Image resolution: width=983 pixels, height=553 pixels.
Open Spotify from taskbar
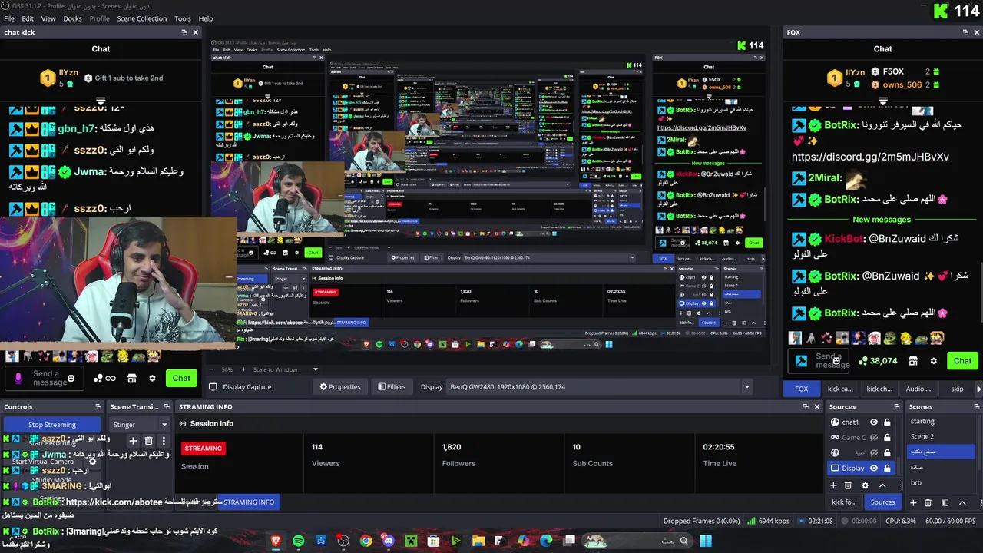tap(299, 541)
